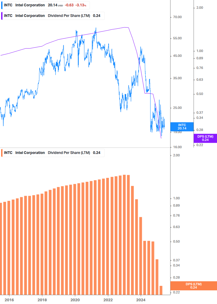This screenshot has width=217, height=304.
Task: Click 0.63 on the upper pane DPS axis
Action: tap(200, 80)
